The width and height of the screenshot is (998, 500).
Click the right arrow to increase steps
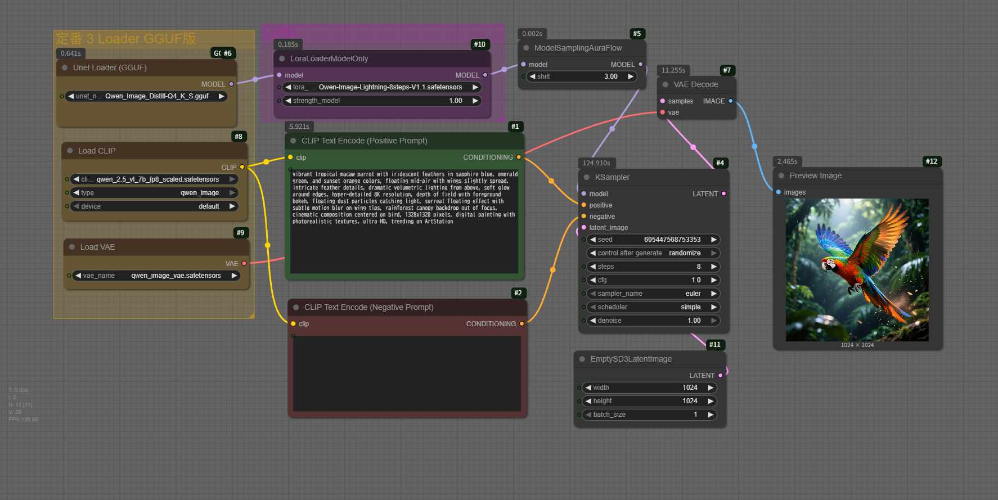pos(713,267)
